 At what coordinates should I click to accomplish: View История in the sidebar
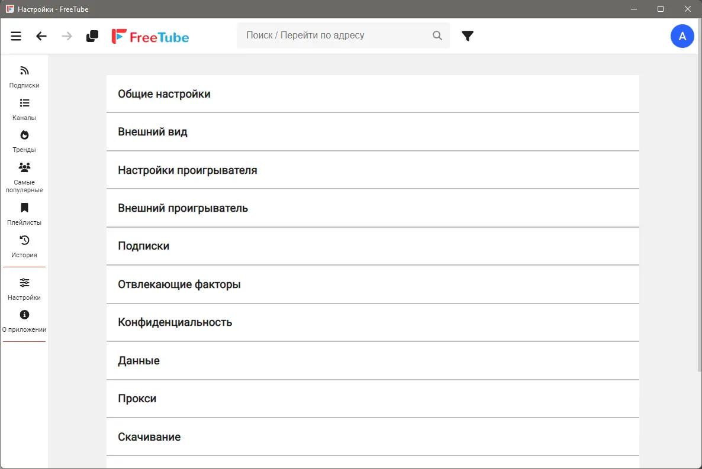(x=24, y=247)
